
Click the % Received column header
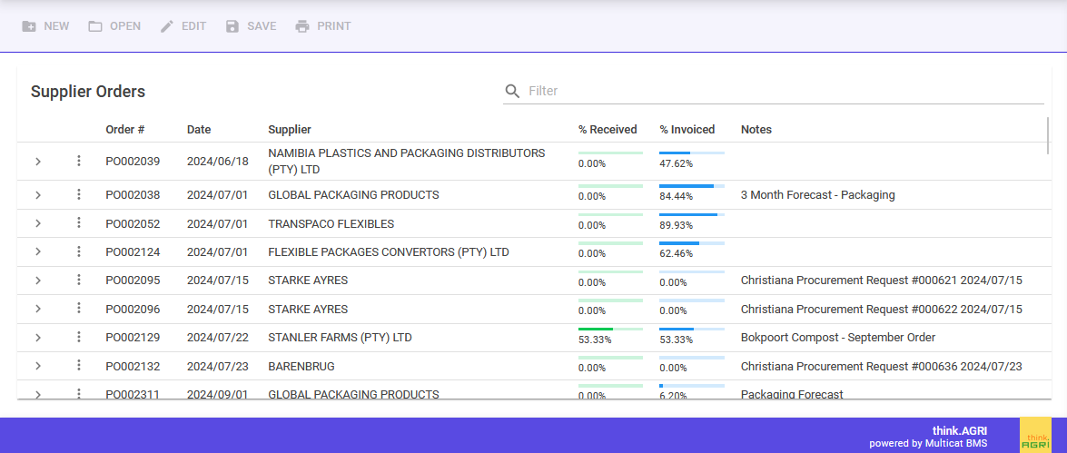(x=608, y=129)
